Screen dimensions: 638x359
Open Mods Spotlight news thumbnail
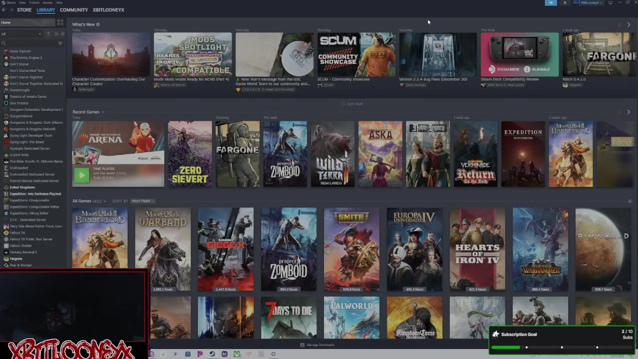[x=193, y=54]
